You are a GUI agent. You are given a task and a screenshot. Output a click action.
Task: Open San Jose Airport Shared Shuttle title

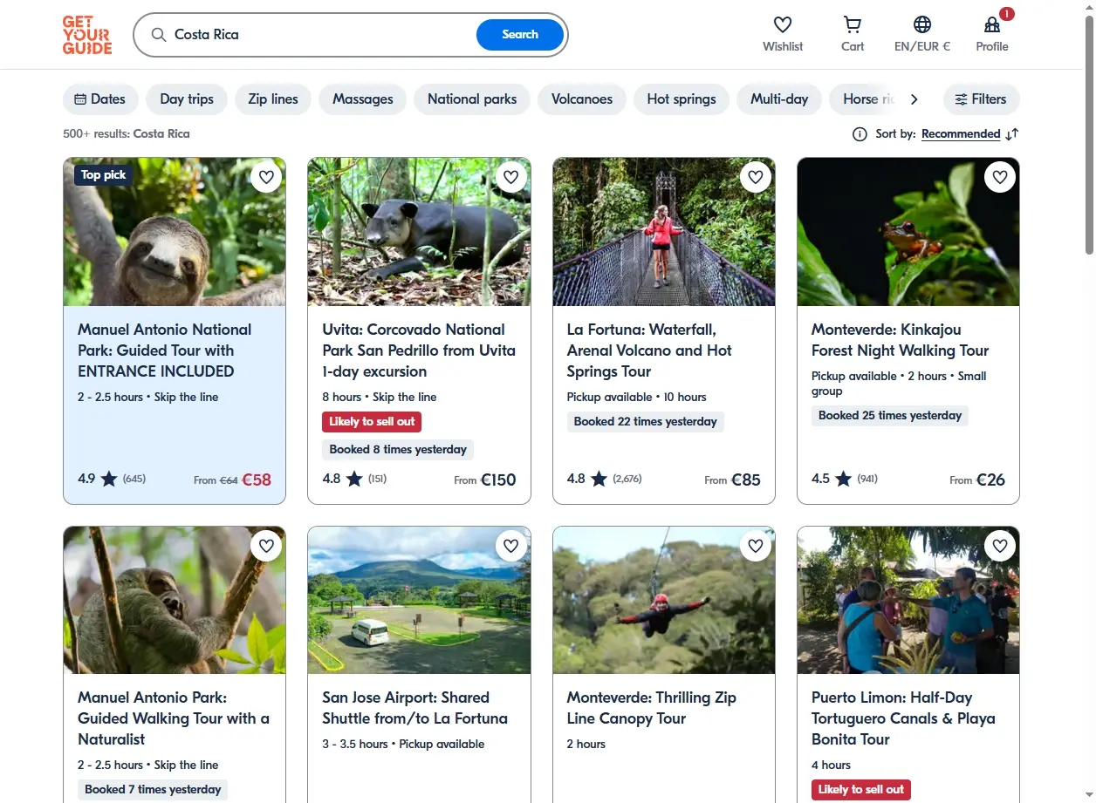tap(414, 708)
